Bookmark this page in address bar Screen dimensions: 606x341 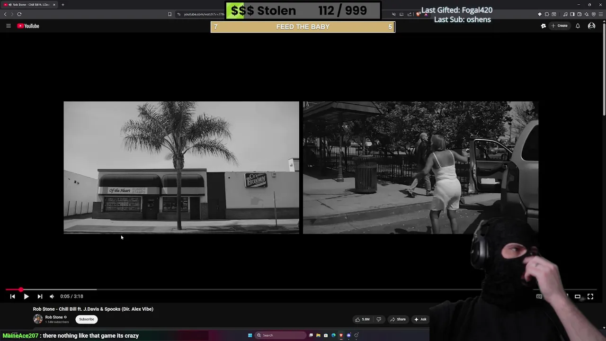pos(169,14)
